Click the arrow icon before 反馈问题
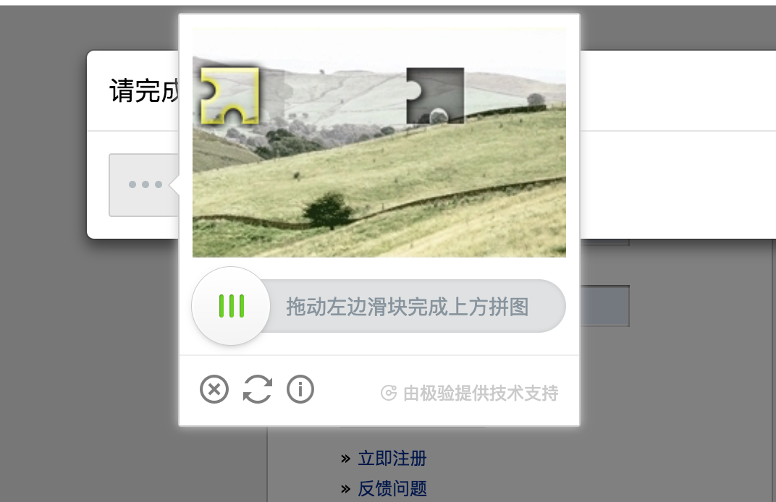Image resolution: width=776 pixels, height=502 pixels. 345,489
